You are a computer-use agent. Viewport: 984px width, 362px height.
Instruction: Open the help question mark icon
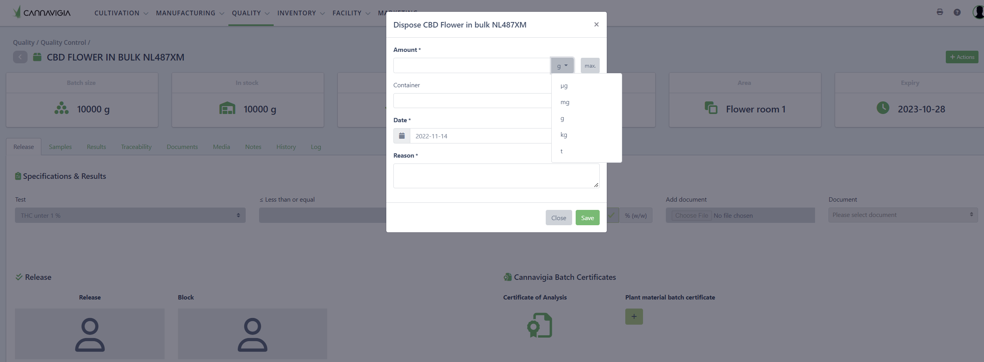(957, 13)
